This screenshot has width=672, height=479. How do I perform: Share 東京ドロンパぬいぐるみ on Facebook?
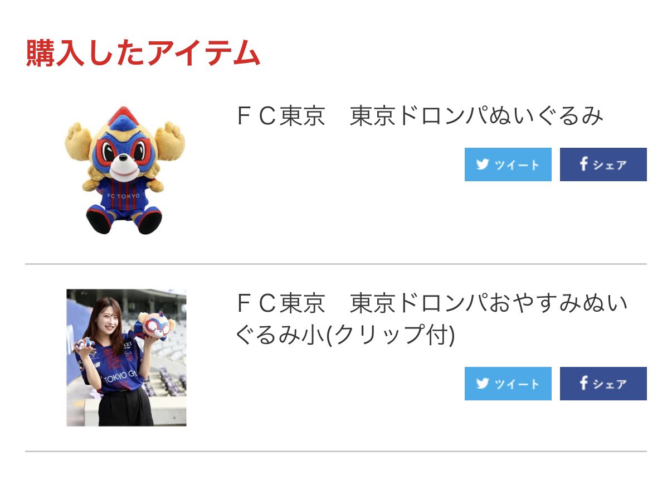click(x=603, y=164)
